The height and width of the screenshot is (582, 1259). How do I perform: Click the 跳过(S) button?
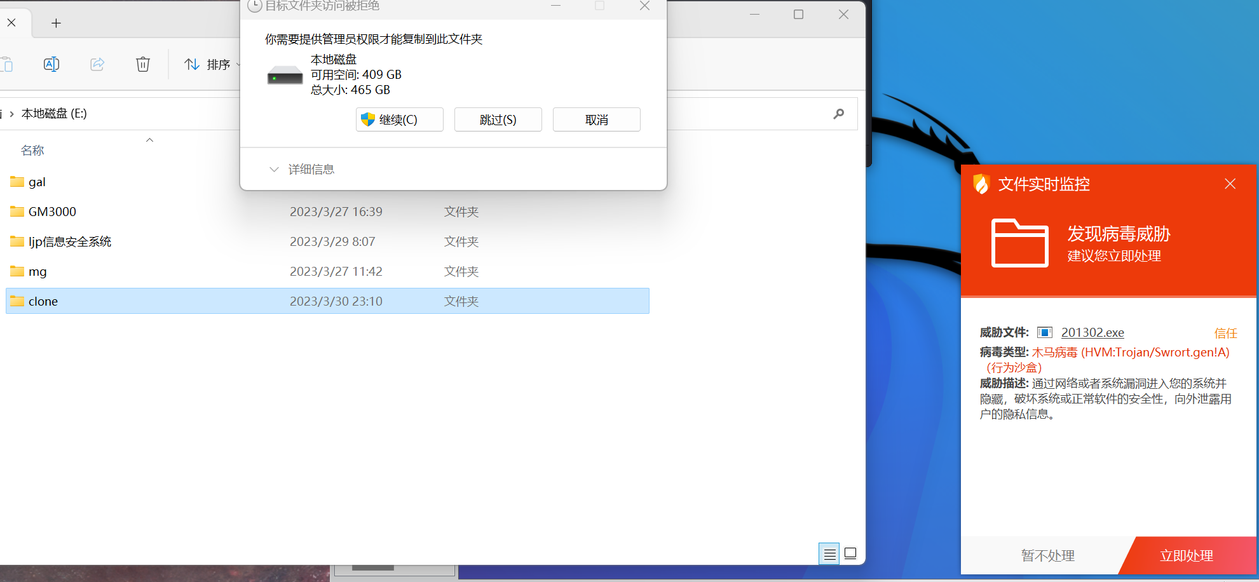tap(498, 119)
